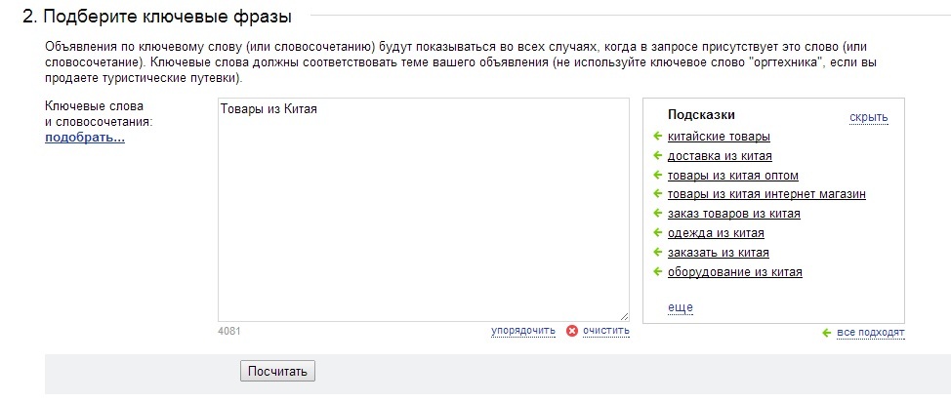Click green arrow beside 'заказать из китая'
951x402 pixels.
[x=657, y=253]
